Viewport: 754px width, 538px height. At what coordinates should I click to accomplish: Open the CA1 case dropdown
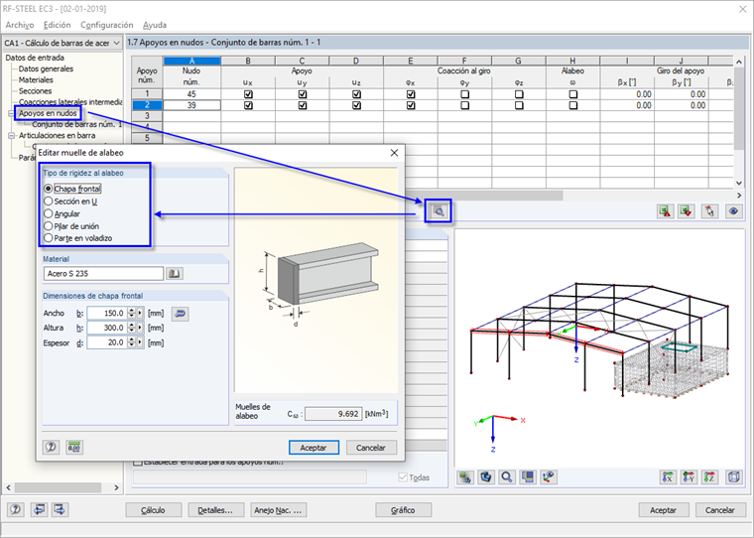tap(116, 43)
